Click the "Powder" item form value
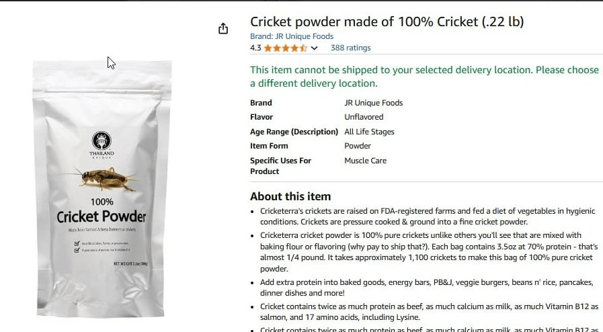The image size is (603, 332). click(358, 146)
